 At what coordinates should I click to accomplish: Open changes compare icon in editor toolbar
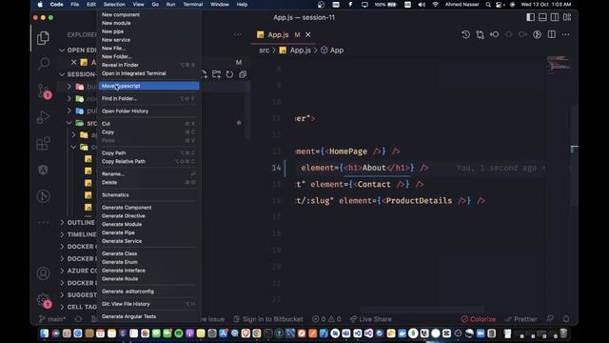tap(480, 34)
